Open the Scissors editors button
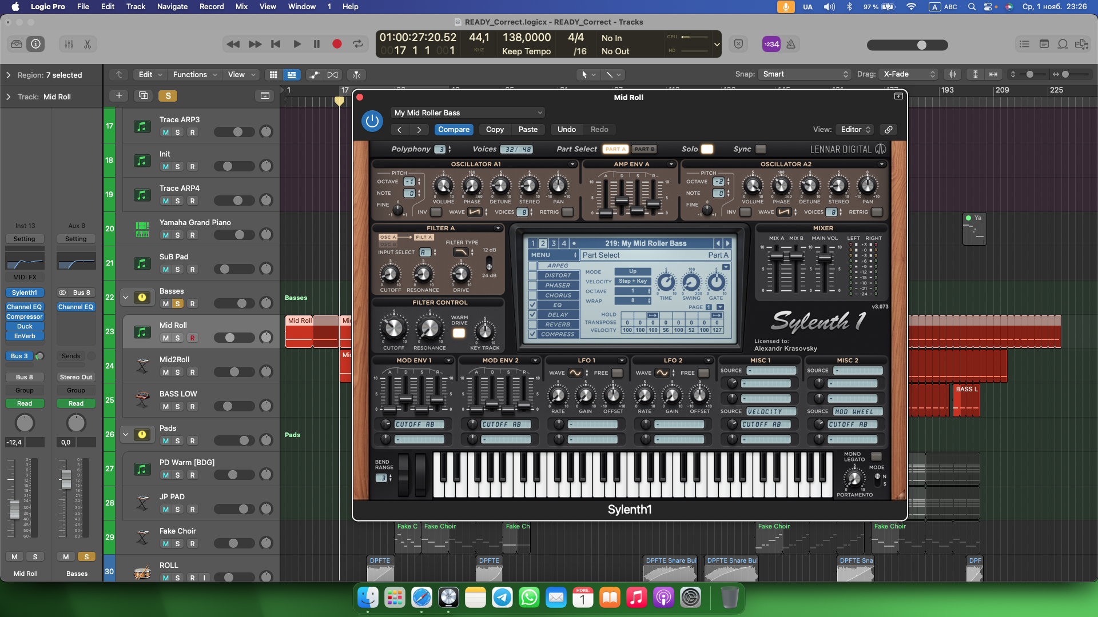This screenshot has height=617, width=1098. point(87,44)
